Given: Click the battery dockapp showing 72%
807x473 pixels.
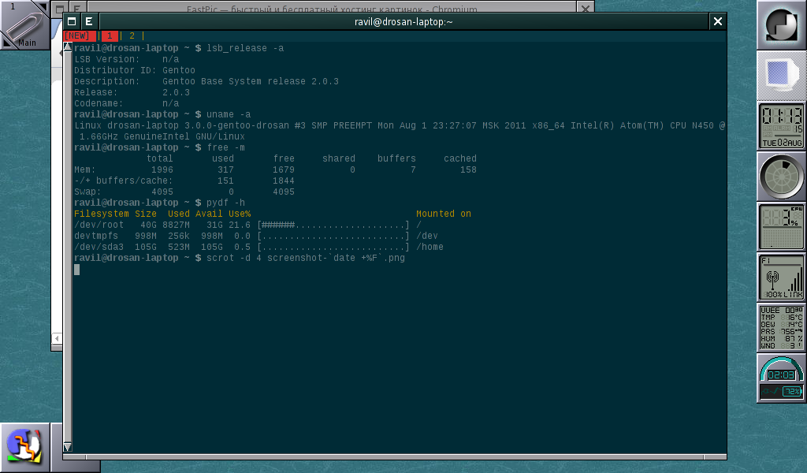Looking at the screenshot, I should 781,378.
